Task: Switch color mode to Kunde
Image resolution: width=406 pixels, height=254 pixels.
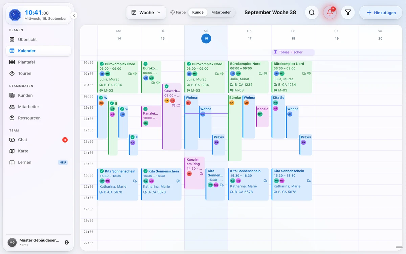Action: (198, 13)
